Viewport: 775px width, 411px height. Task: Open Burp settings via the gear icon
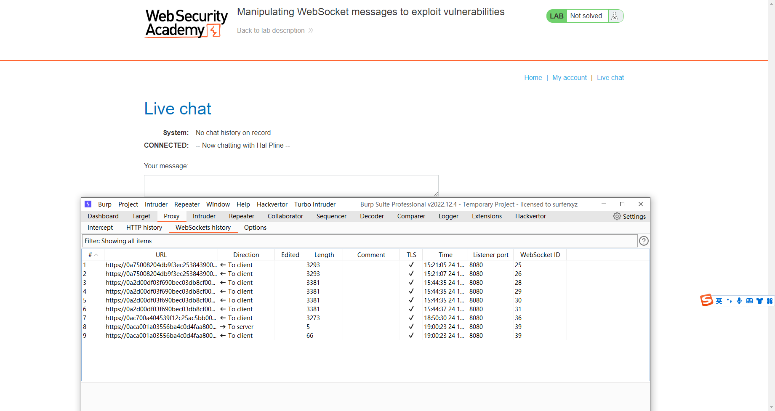tap(617, 216)
